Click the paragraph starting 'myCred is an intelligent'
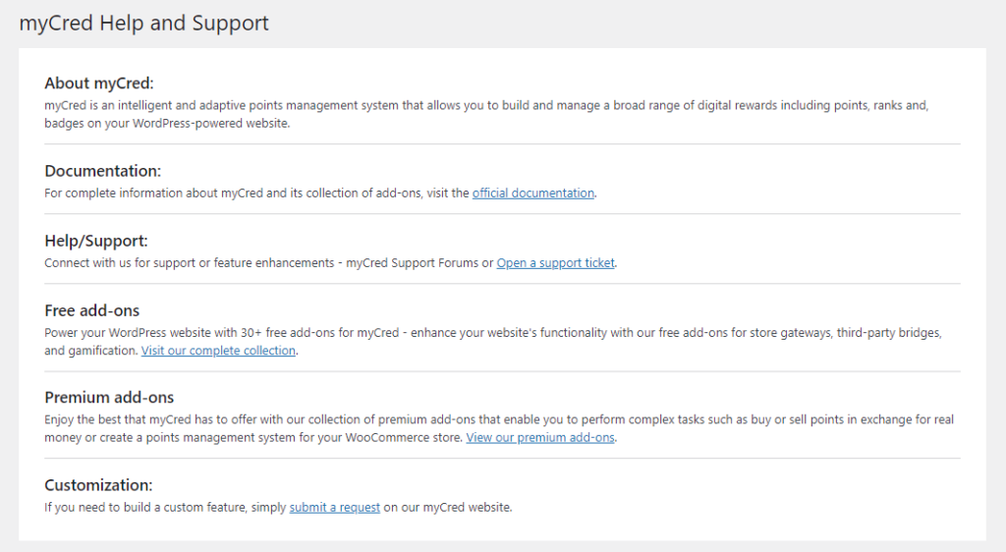The height and width of the screenshot is (552, 1006). 486,114
